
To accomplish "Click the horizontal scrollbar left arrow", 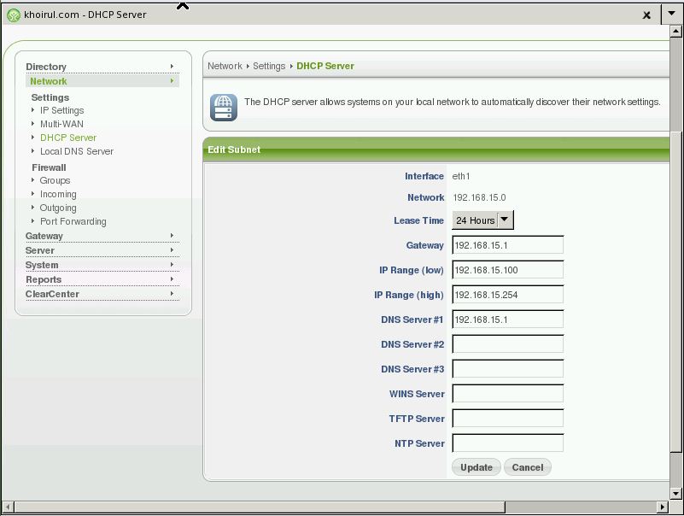I will 8,507.
